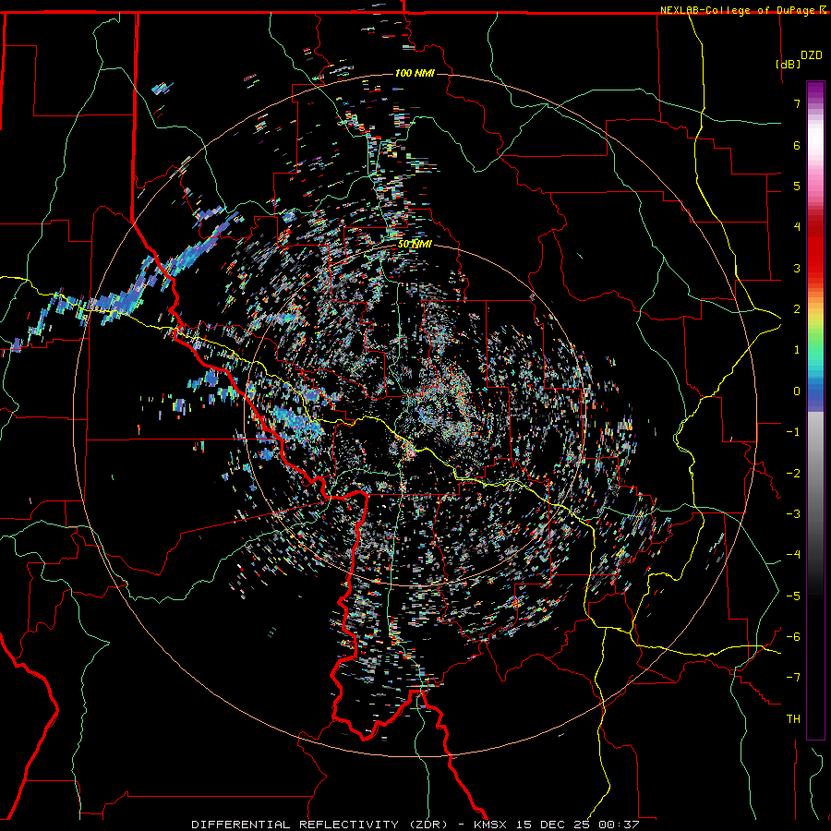Click the -1 dB label on the scale
Image resolution: width=831 pixels, height=831 pixels.
(x=793, y=432)
